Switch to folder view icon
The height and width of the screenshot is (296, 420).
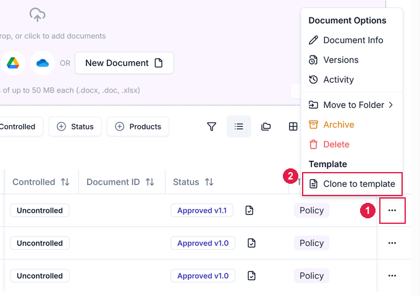(266, 126)
